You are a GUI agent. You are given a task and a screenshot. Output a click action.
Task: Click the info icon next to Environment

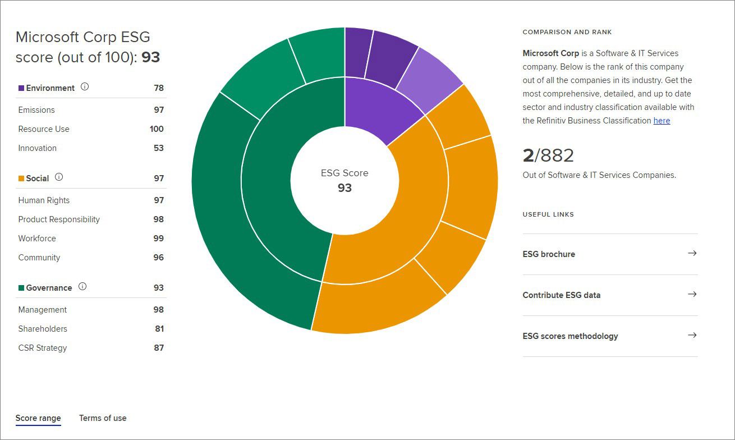point(85,87)
